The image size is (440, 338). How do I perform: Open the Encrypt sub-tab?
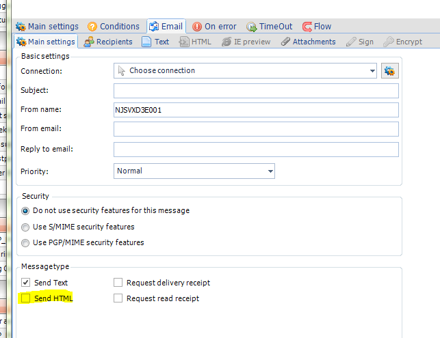click(x=403, y=42)
